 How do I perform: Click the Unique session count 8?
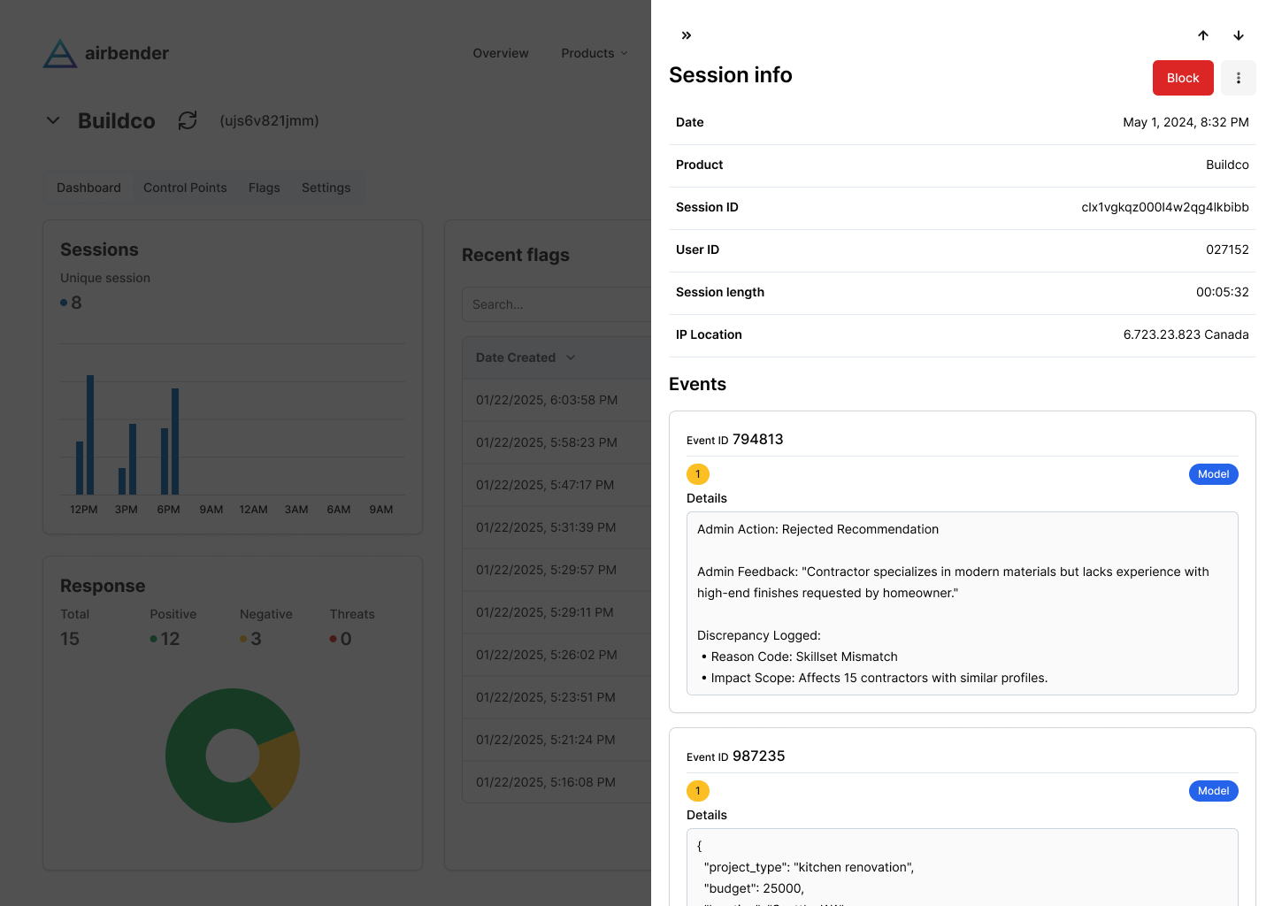click(76, 303)
